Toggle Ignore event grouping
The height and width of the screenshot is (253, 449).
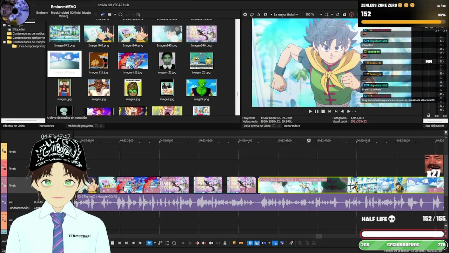[282, 243]
